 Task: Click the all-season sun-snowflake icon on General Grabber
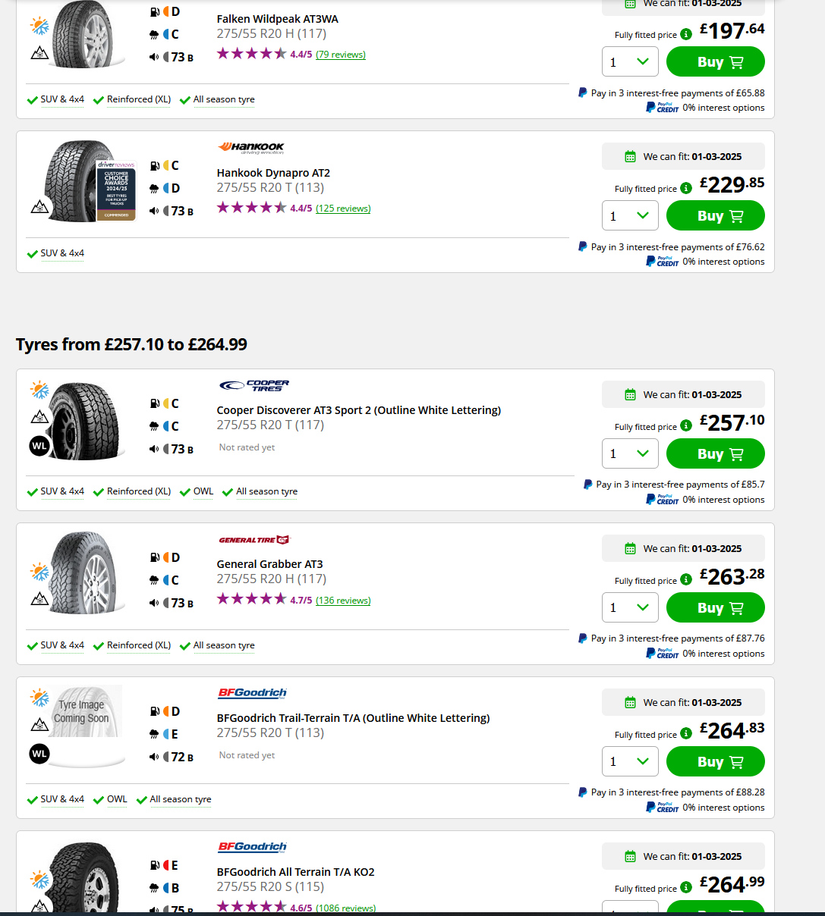tap(39, 571)
